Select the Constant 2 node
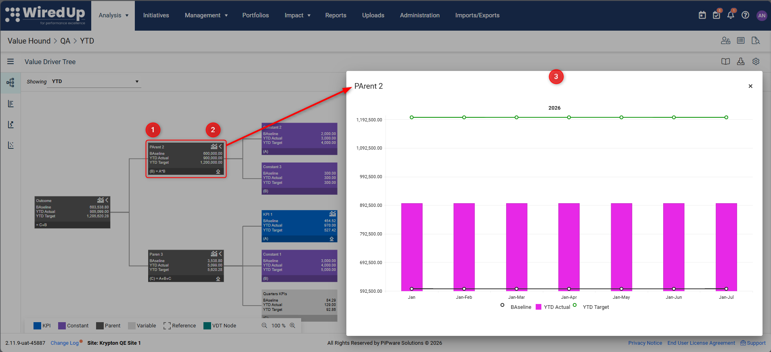Image resolution: width=771 pixels, height=352 pixels. pyautogui.click(x=300, y=139)
